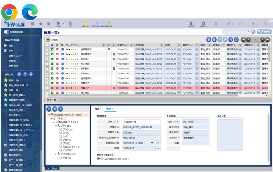Collapse the 製品検査_ブタジエン tree node
The image size is (273, 172).
(54, 122)
